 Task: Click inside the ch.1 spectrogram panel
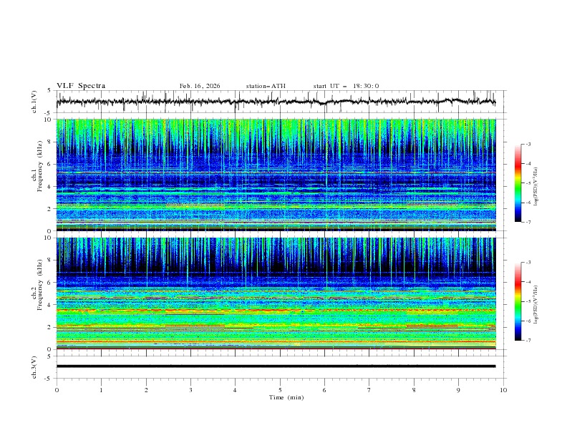click(276, 175)
